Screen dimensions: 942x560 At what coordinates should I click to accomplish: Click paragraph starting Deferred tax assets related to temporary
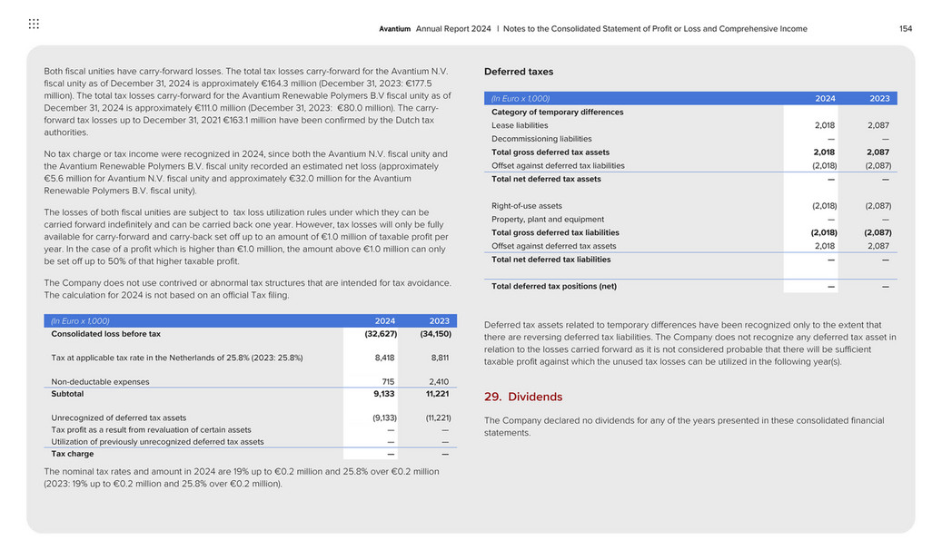coord(690,343)
